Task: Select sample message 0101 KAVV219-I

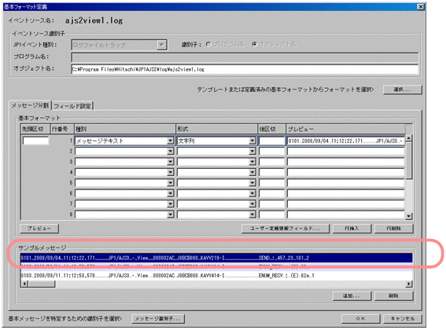Action: [216, 258]
